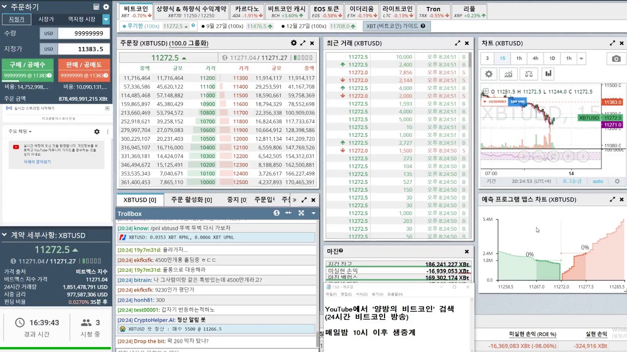Open the XBT (비트코인) 가이드 tab
627x352 pixels.
click(x=397, y=26)
